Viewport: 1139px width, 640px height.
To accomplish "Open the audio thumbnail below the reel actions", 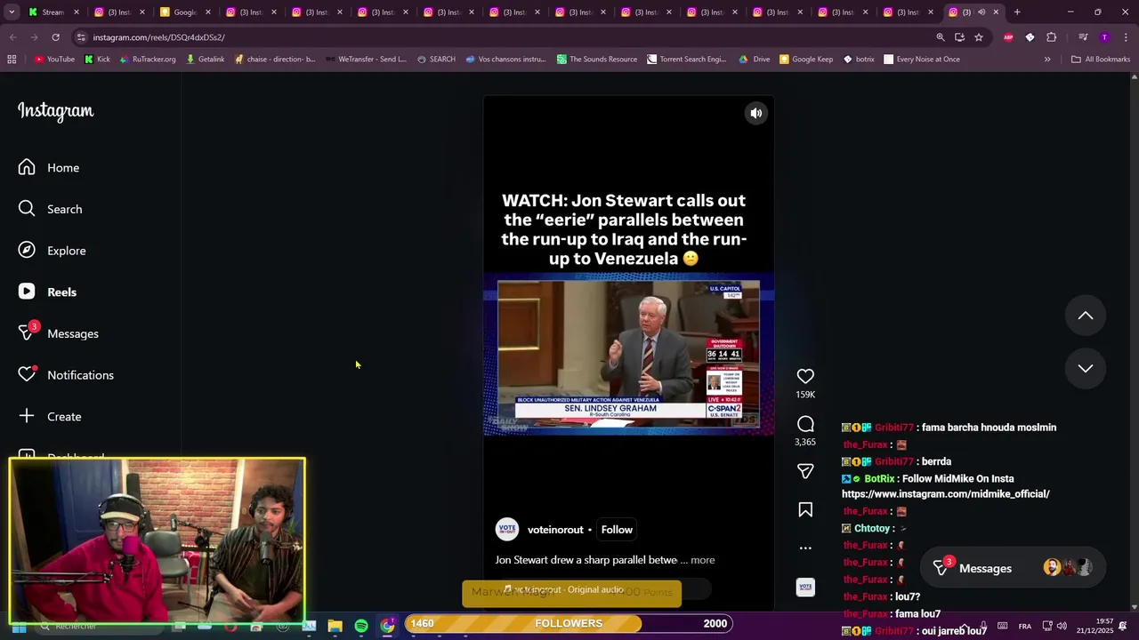I will coord(805,588).
